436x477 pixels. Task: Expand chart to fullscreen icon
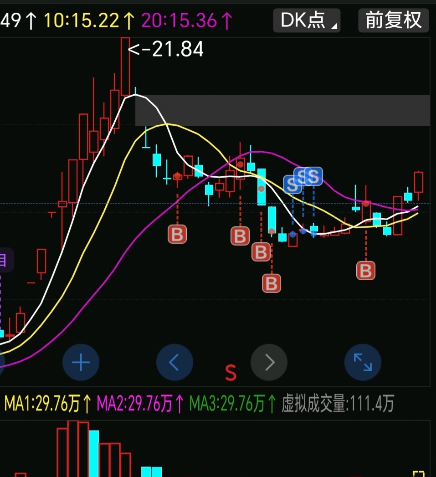click(363, 362)
